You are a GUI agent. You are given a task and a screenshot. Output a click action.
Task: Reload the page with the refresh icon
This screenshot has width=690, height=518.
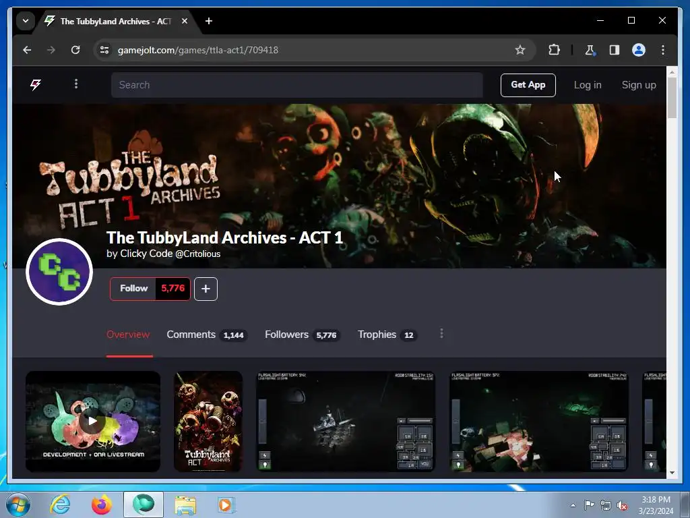[x=75, y=50]
